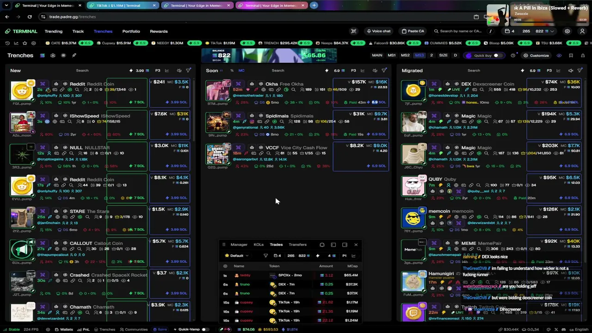This screenshot has width=592, height=333.
Task: Reload the page with browser refresh button
Action: (x=30, y=17)
